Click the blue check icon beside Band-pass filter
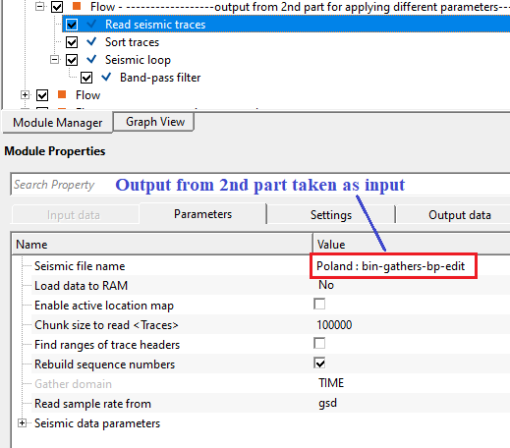The image size is (510, 448). point(106,77)
